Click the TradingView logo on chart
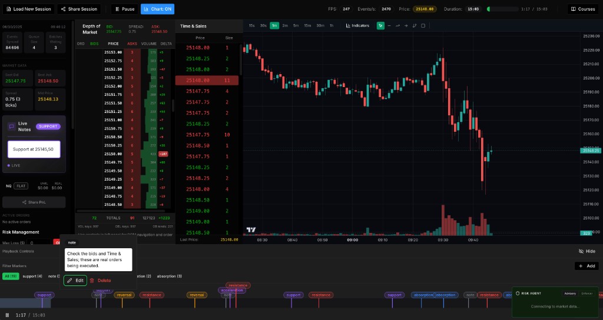603x320 pixels. 251,230
